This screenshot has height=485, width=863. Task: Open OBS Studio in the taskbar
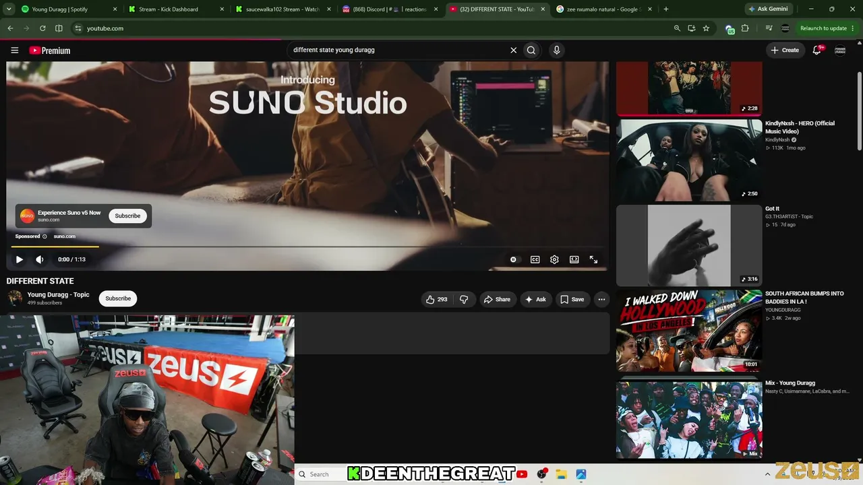(x=541, y=474)
